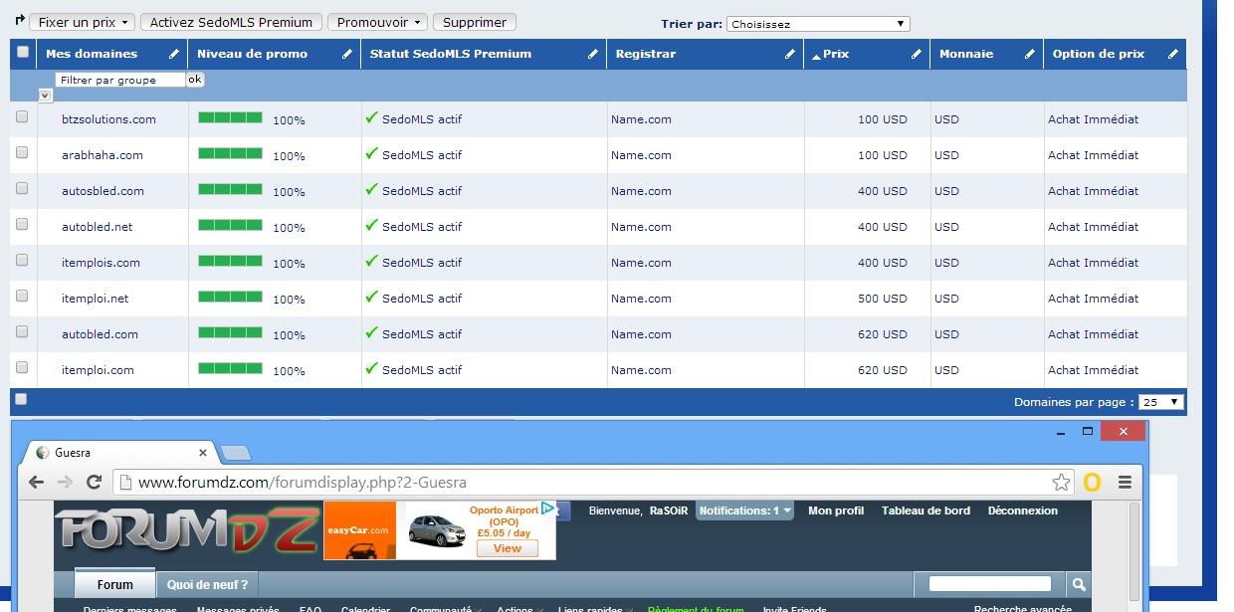Click pencil icon in Option de prix header

pos(1172,54)
